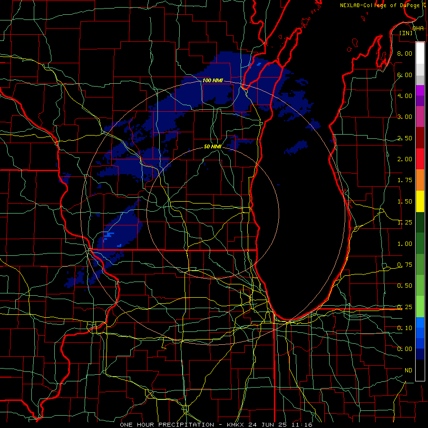The width and height of the screenshot is (428, 428).
Task: Click the 1.25 legend value
Action: click(x=405, y=223)
